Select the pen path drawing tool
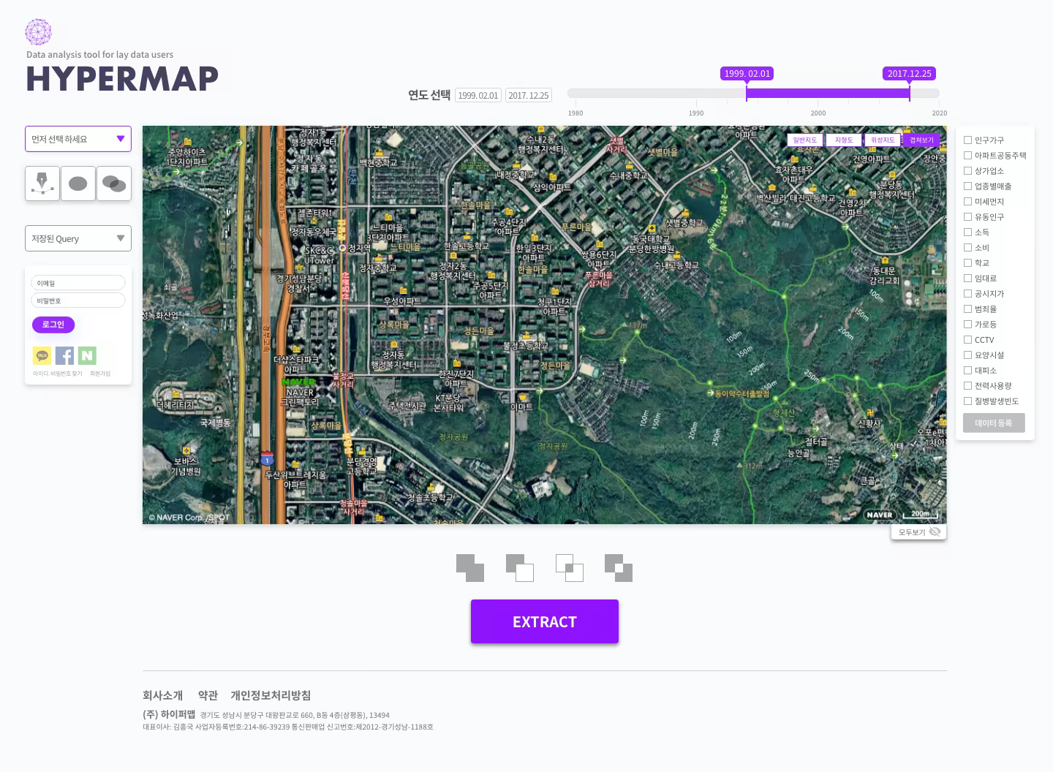Viewport: 1053px width, 772px height. pos(42,183)
